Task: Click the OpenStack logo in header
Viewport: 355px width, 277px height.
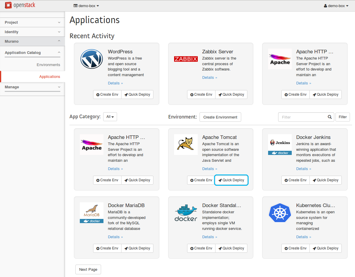Action: pos(20,5)
